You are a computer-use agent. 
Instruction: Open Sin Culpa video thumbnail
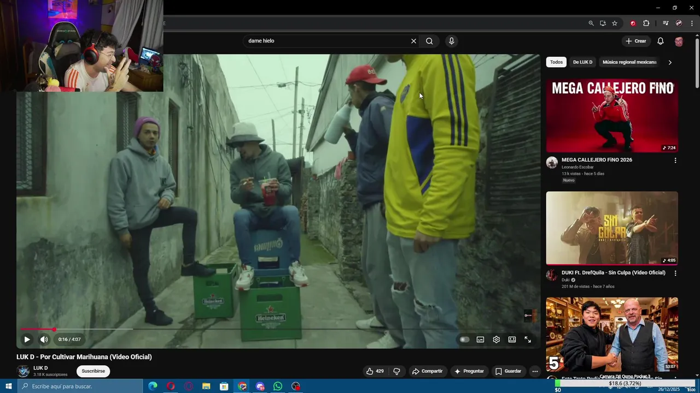pyautogui.click(x=612, y=228)
